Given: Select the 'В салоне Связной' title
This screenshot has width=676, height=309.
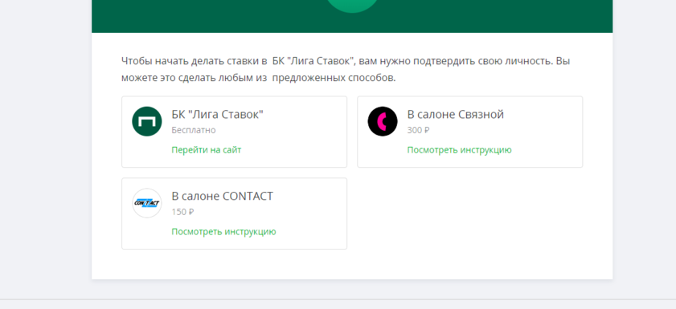Looking at the screenshot, I should [456, 115].
